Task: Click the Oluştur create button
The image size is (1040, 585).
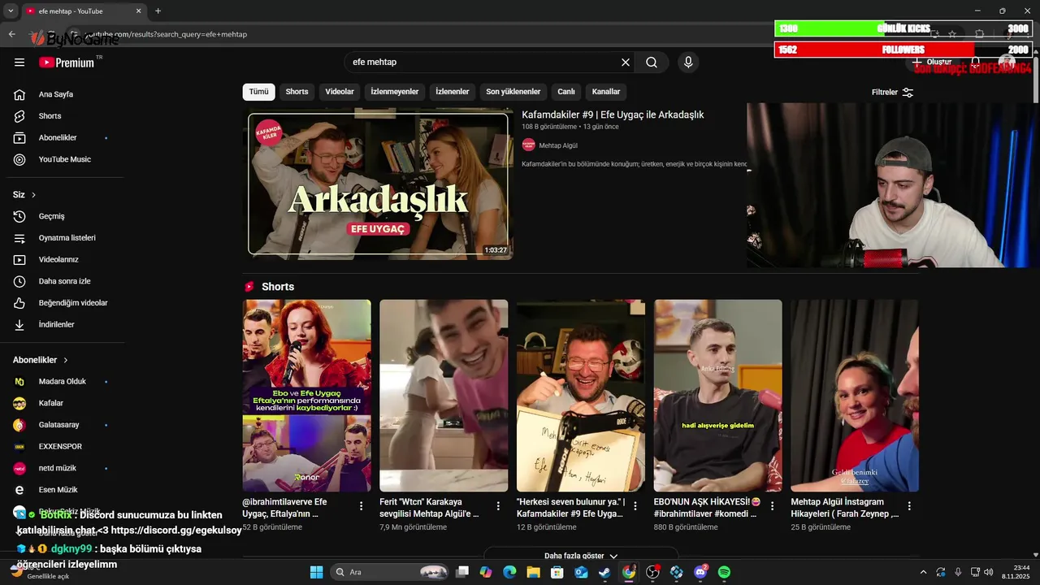Action: [931, 62]
